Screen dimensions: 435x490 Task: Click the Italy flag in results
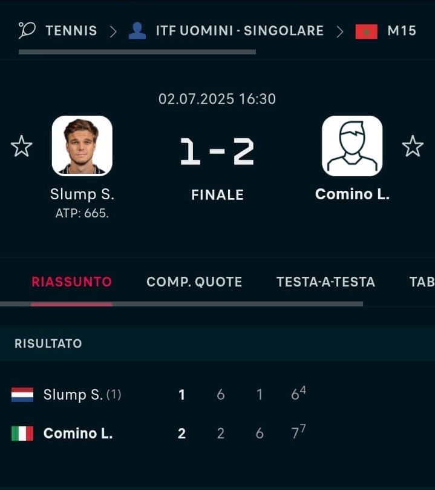(22, 434)
